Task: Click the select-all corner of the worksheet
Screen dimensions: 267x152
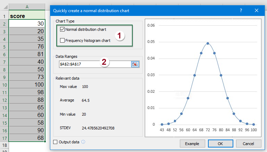Action: tap(4, 7)
